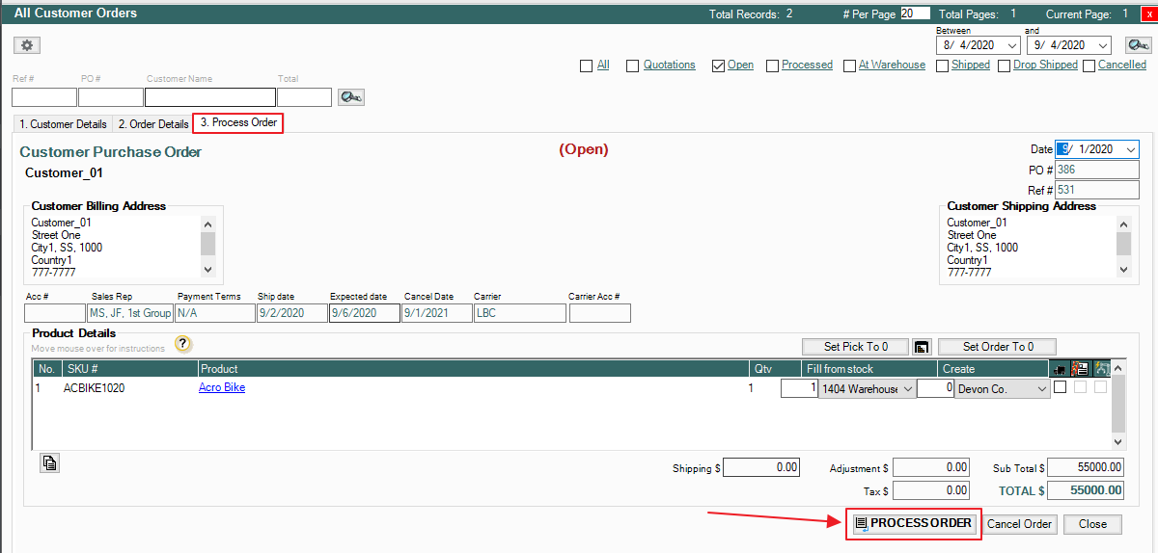Click the copy document icon below product list
The height and width of the screenshot is (553, 1158).
[x=49, y=463]
